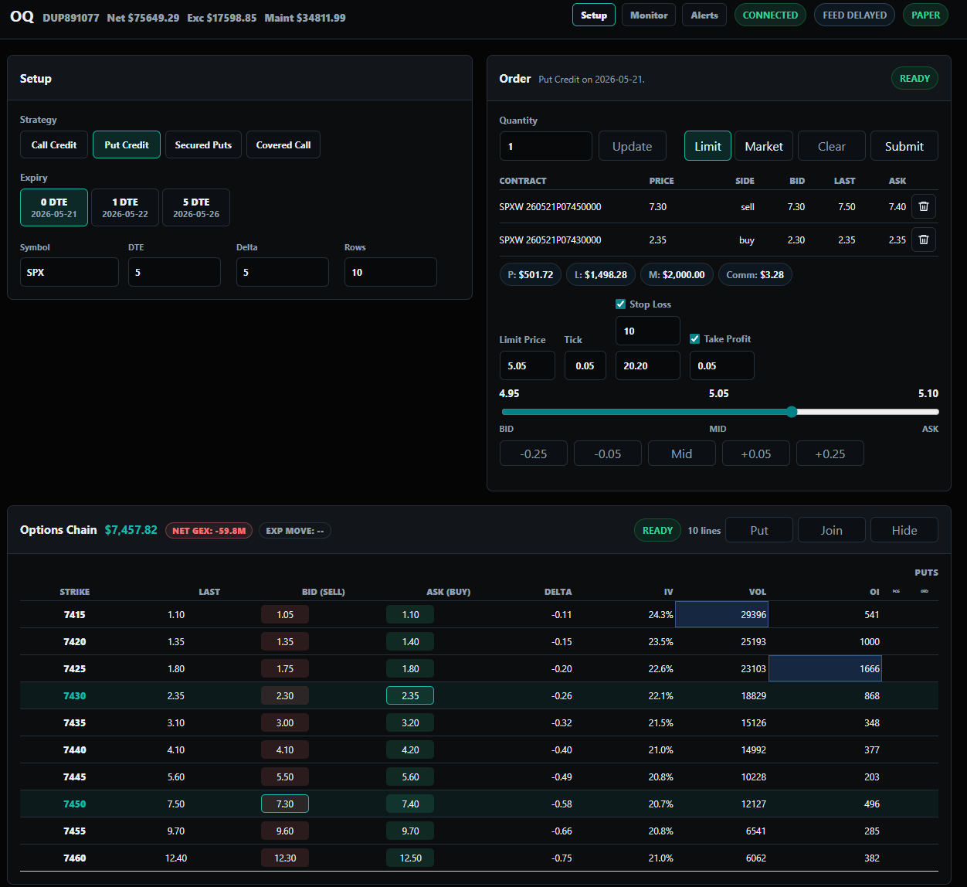The height and width of the screenshot is (887, 967).
Task: Click the NET GEX: -59.8M badge
Action: tap(209, 531)
